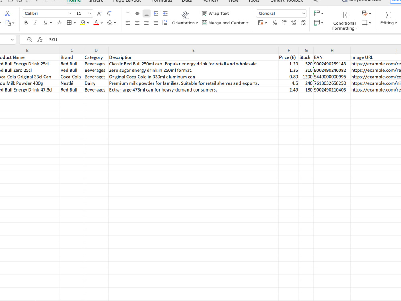Click the magnifier icon in formula bar

pos(30,40)
